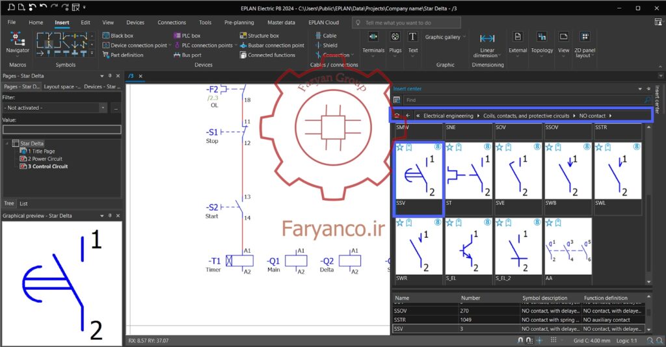
Task: Expand the PLC connection points dropdown
Action: coord(235,45)
